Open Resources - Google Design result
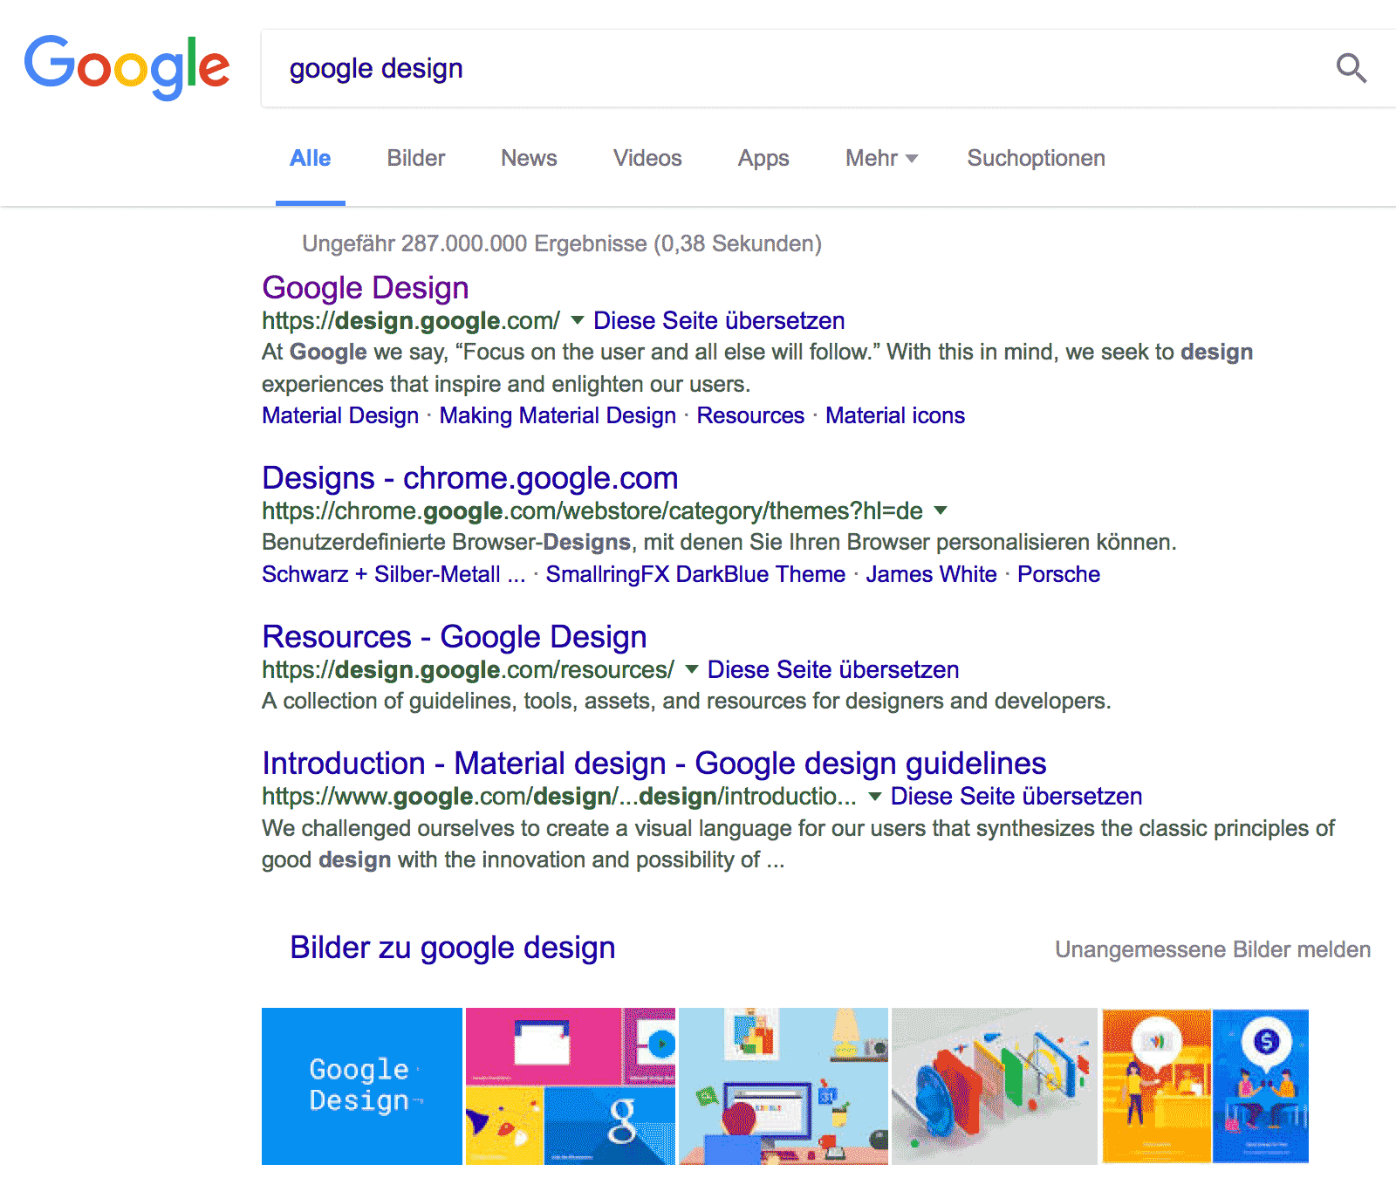 (455, 637)
